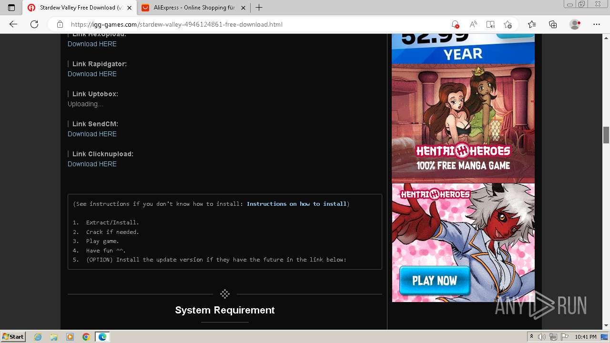Select the 'Link Uptobox:' label text

click(95, 94)
